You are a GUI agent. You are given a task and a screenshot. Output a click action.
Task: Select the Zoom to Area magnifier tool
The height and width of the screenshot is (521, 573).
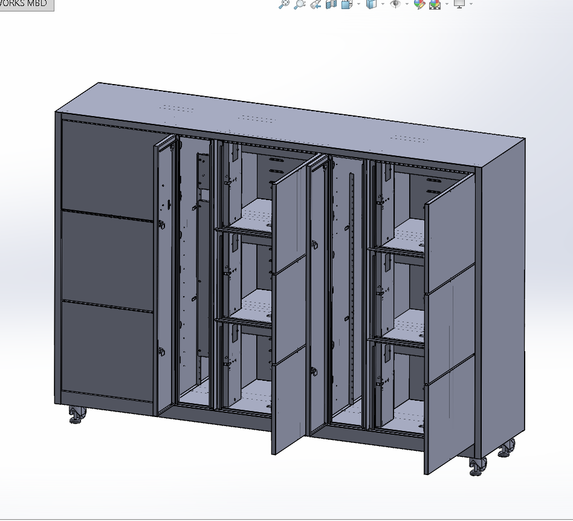[300, 4]
